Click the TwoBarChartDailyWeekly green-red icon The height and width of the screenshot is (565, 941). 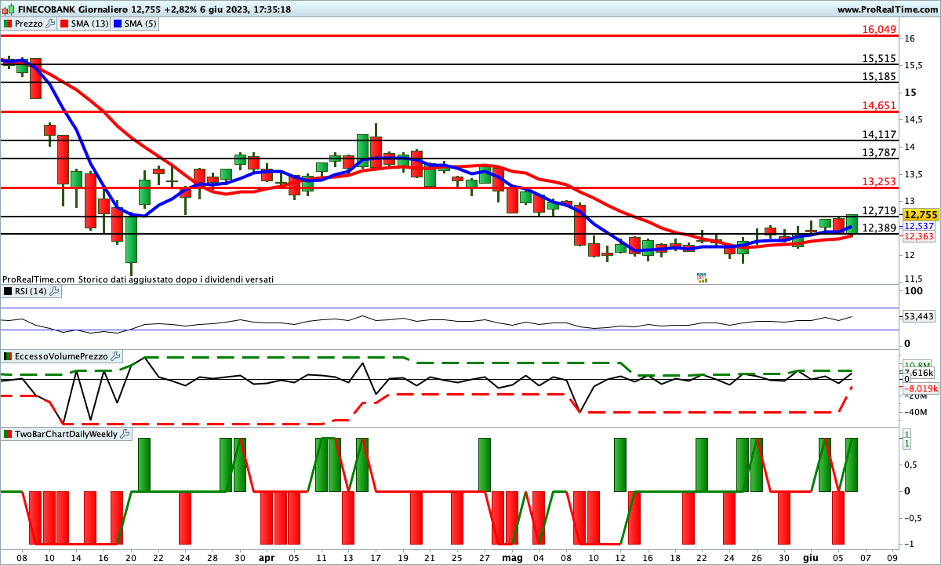coord(8,433)
